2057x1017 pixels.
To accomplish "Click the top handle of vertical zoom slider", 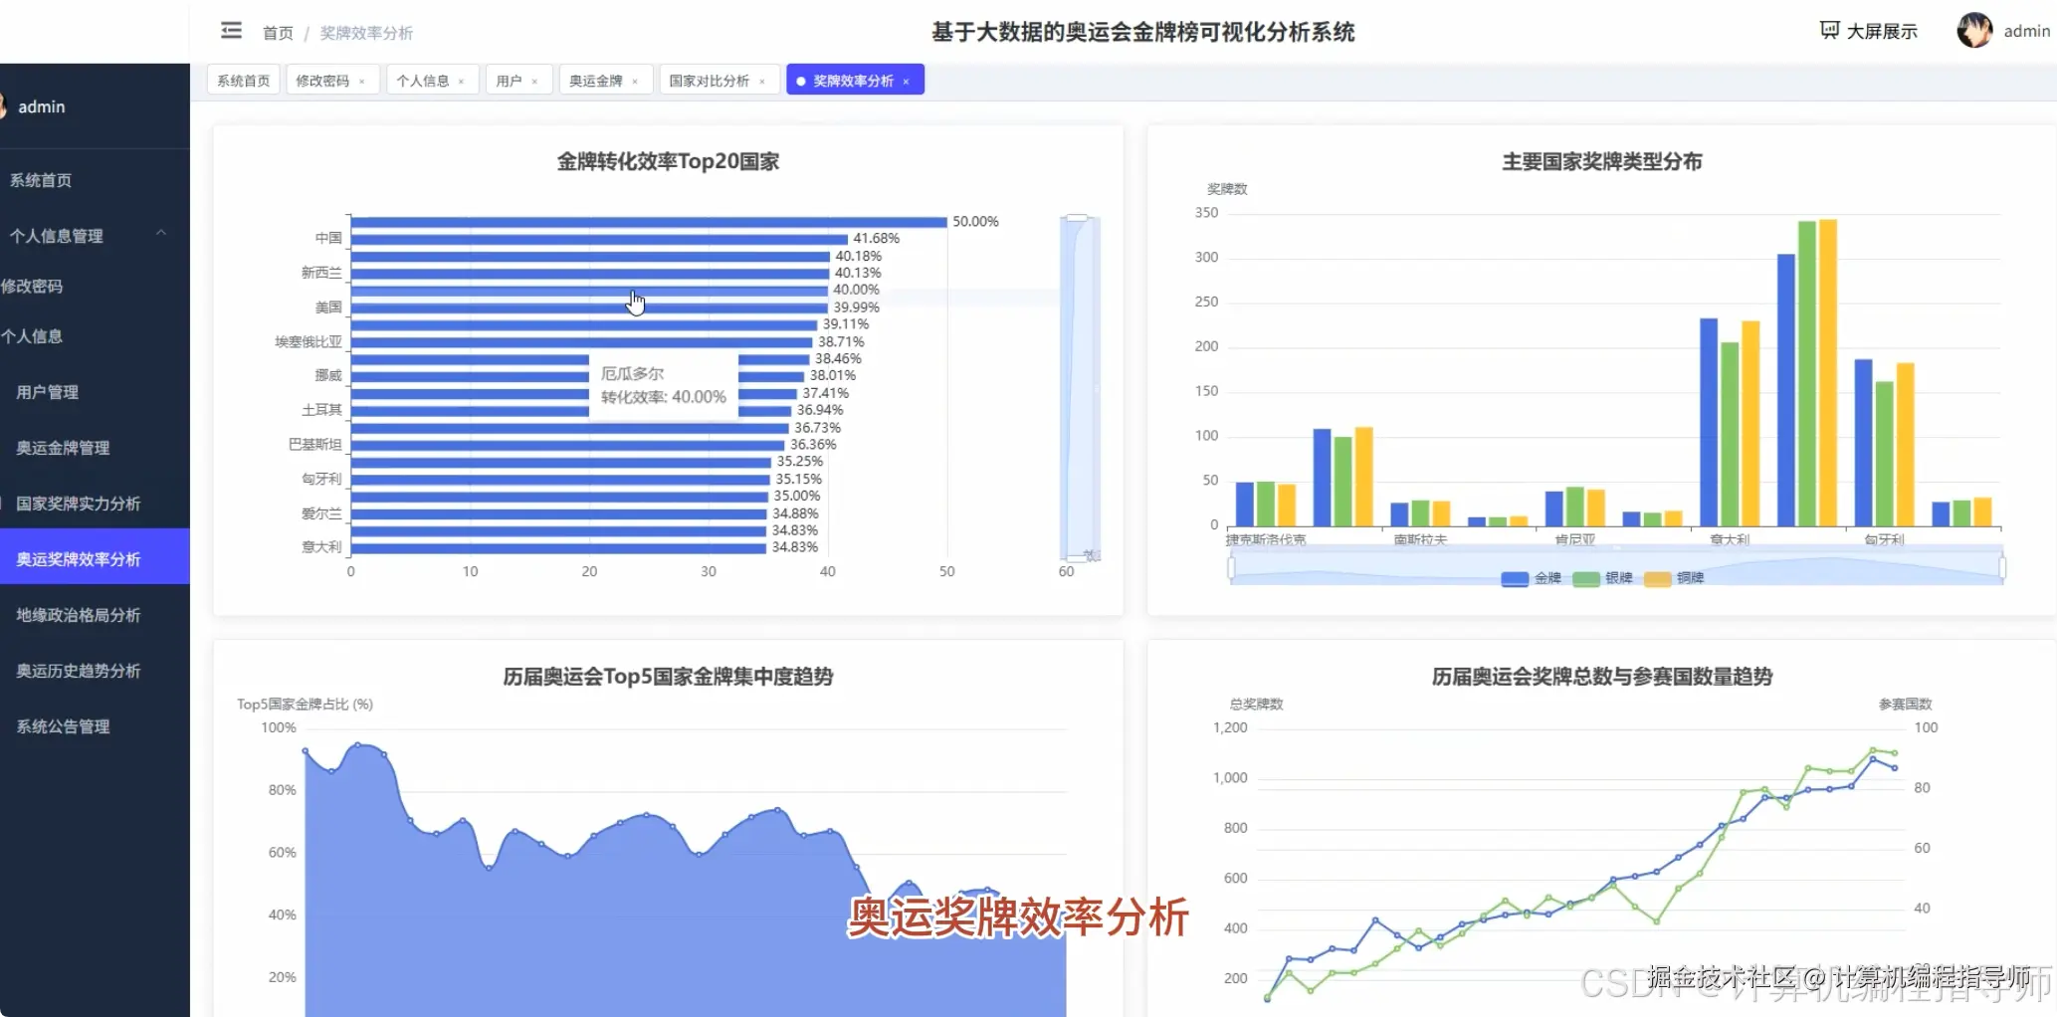I will [x=1078, y=217].
